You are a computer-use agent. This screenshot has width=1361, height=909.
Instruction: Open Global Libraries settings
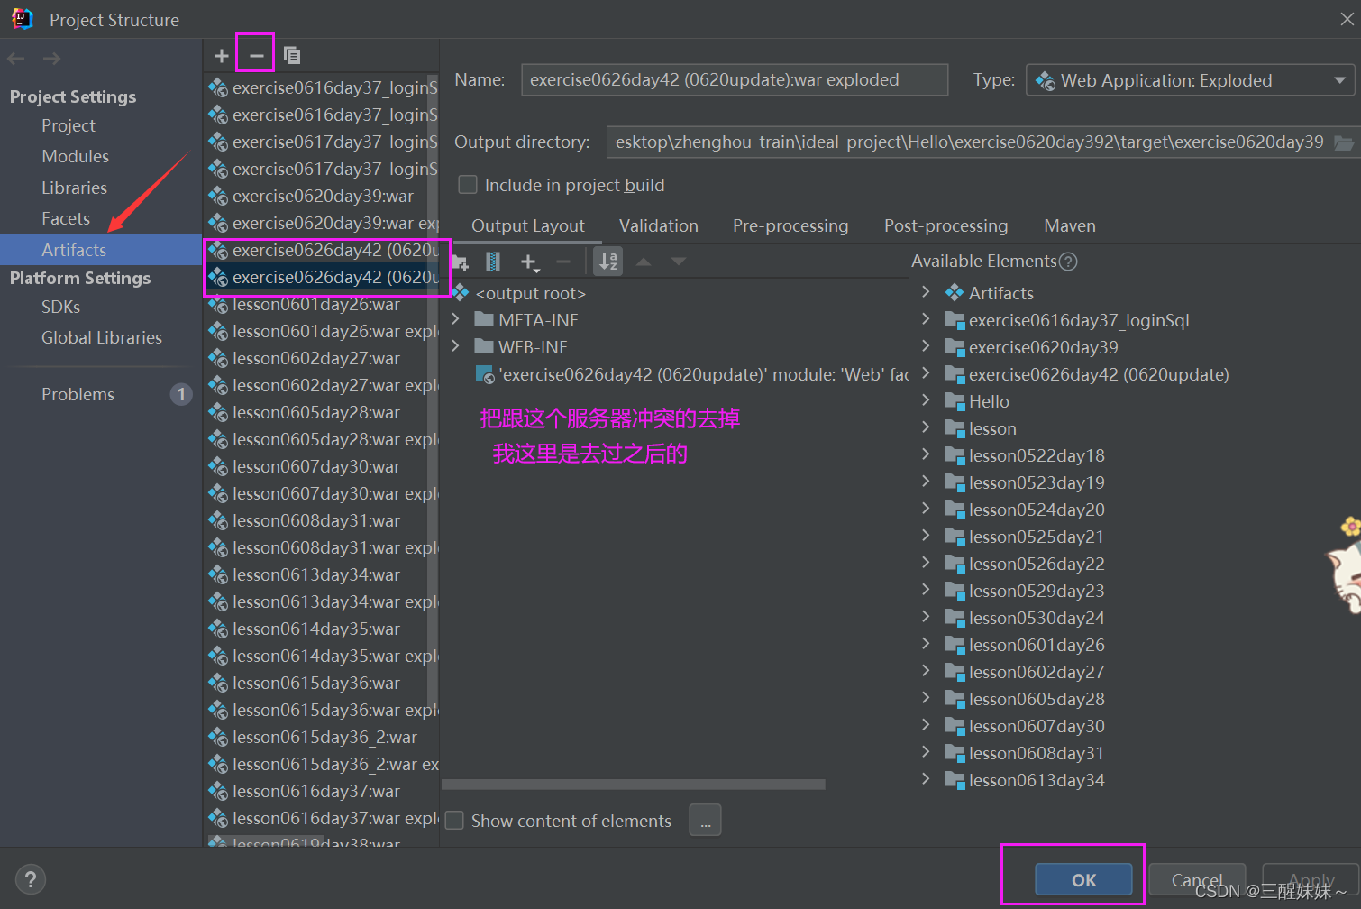tap(101, 337)
